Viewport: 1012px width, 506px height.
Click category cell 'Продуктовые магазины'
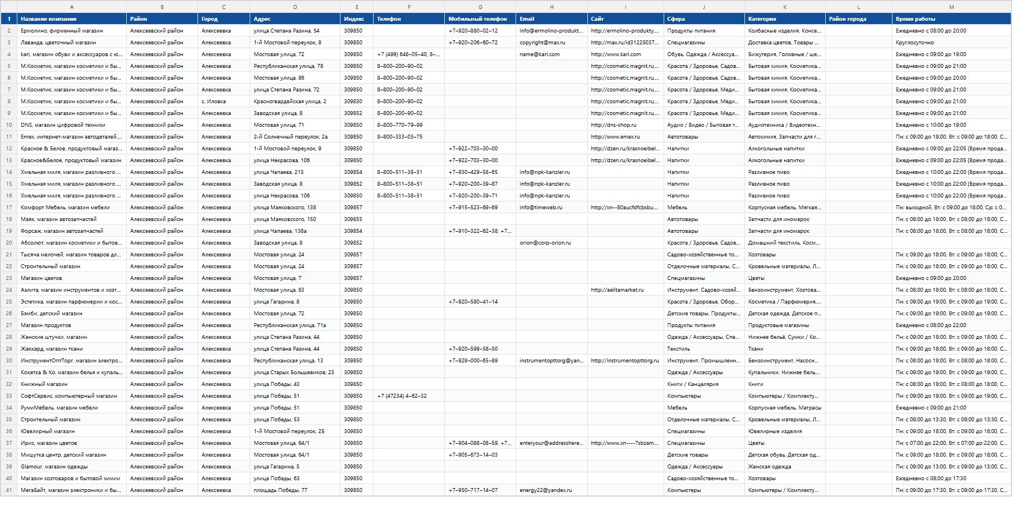[785, 325]
